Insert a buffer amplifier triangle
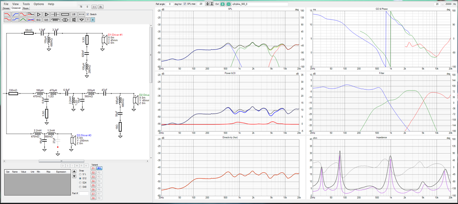The width and height of the screenshot is (458, 204). pos(39,14)
